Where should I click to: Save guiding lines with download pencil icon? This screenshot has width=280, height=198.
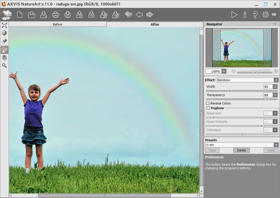pyautogui.click(x=116, y=15)
